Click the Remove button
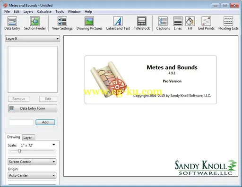This screenshot has width=242, height=187. (19, 99)
